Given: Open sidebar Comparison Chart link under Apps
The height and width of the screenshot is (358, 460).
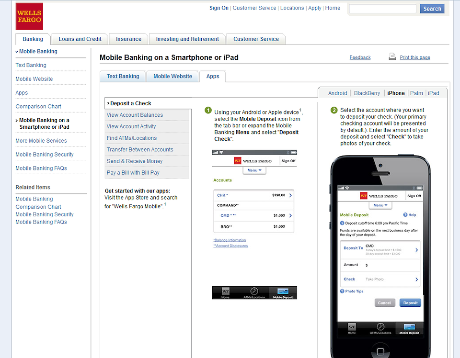Looking at the screenshot, I should coord(38,107).
